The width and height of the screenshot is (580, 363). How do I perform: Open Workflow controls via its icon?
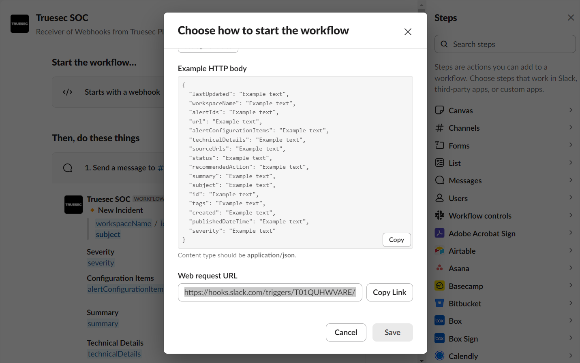pyautogui.click(x=440, y=215)
